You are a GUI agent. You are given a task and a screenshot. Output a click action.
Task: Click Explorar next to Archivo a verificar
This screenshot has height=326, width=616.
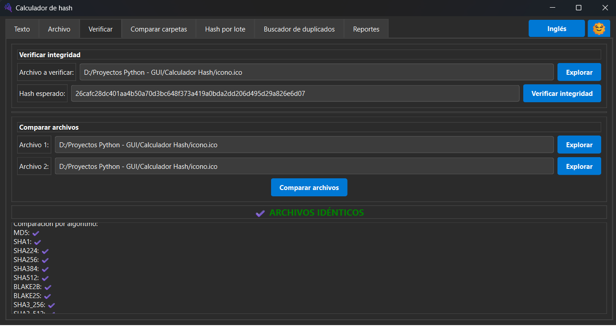(x=579, y=72)
